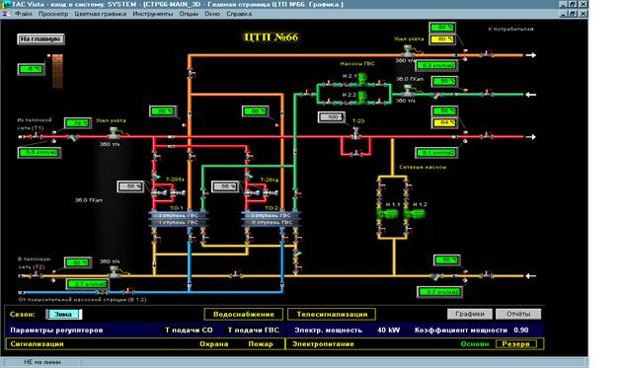Toggle the Зима season field
Image resolution: width=623 pixels, height=368 pixels.
63,315
